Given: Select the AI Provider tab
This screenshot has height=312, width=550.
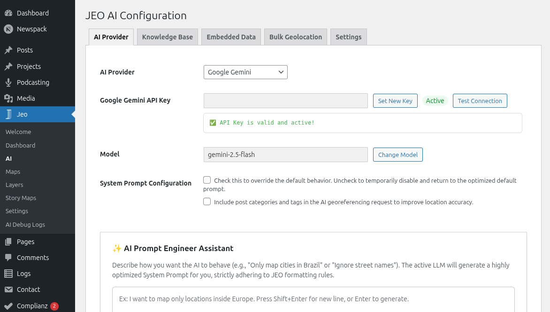Looking at the screenshot, I should pos(111,37).
